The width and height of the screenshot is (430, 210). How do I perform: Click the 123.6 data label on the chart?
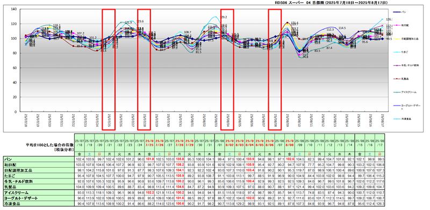pos(140,21)
